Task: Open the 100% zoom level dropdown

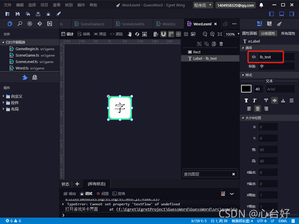Action: point(232,34)
